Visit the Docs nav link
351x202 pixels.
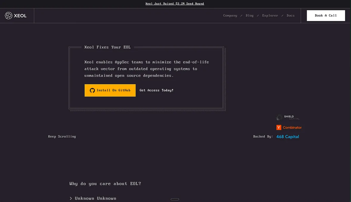click(291, 15)
